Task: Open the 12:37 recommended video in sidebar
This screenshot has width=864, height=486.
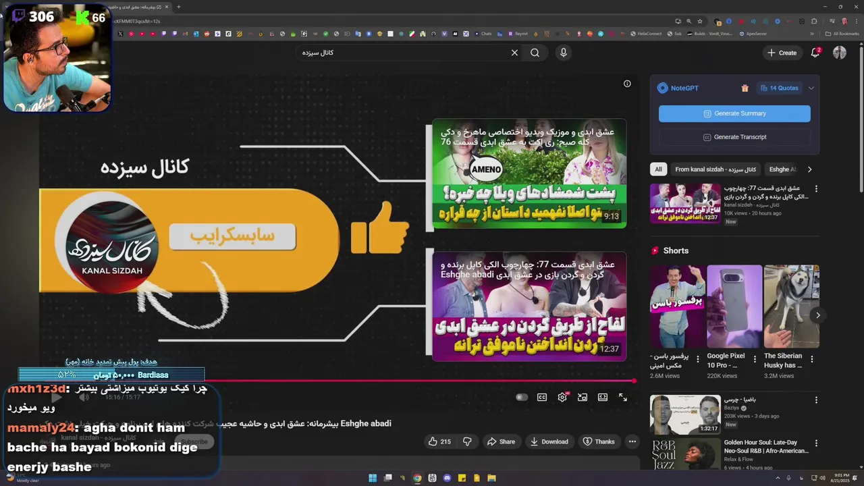Action: 685,203
